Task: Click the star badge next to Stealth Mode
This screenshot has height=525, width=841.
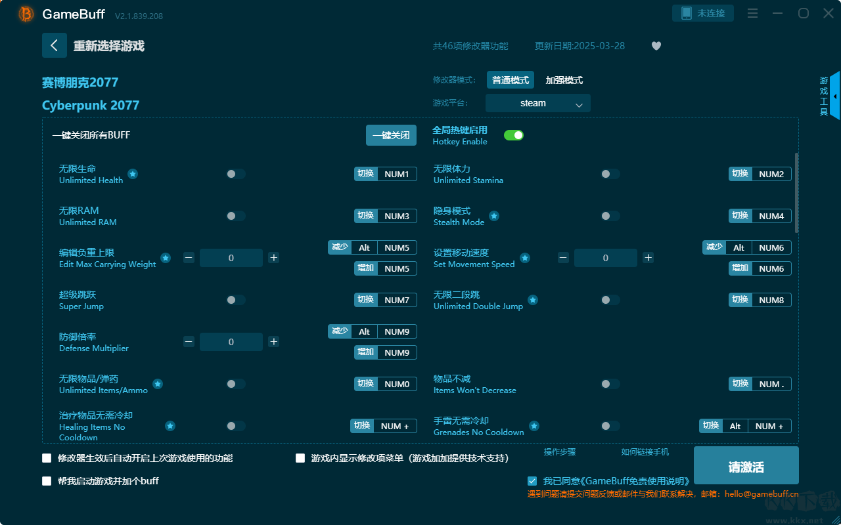Action: coord(494,216)
